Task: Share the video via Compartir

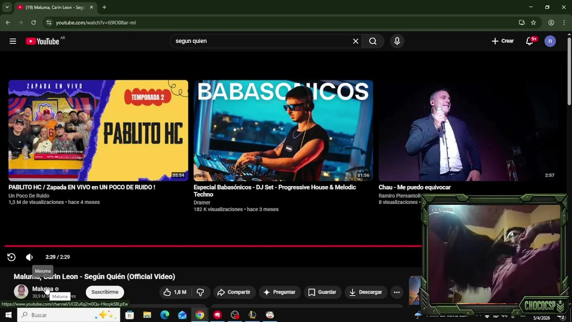Action: point(234,292)
